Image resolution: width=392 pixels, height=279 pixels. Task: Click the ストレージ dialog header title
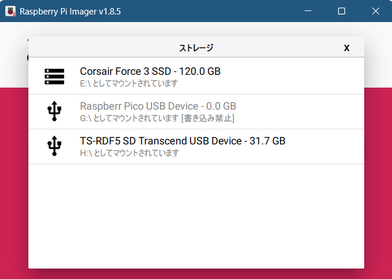[x=196, y=48]
